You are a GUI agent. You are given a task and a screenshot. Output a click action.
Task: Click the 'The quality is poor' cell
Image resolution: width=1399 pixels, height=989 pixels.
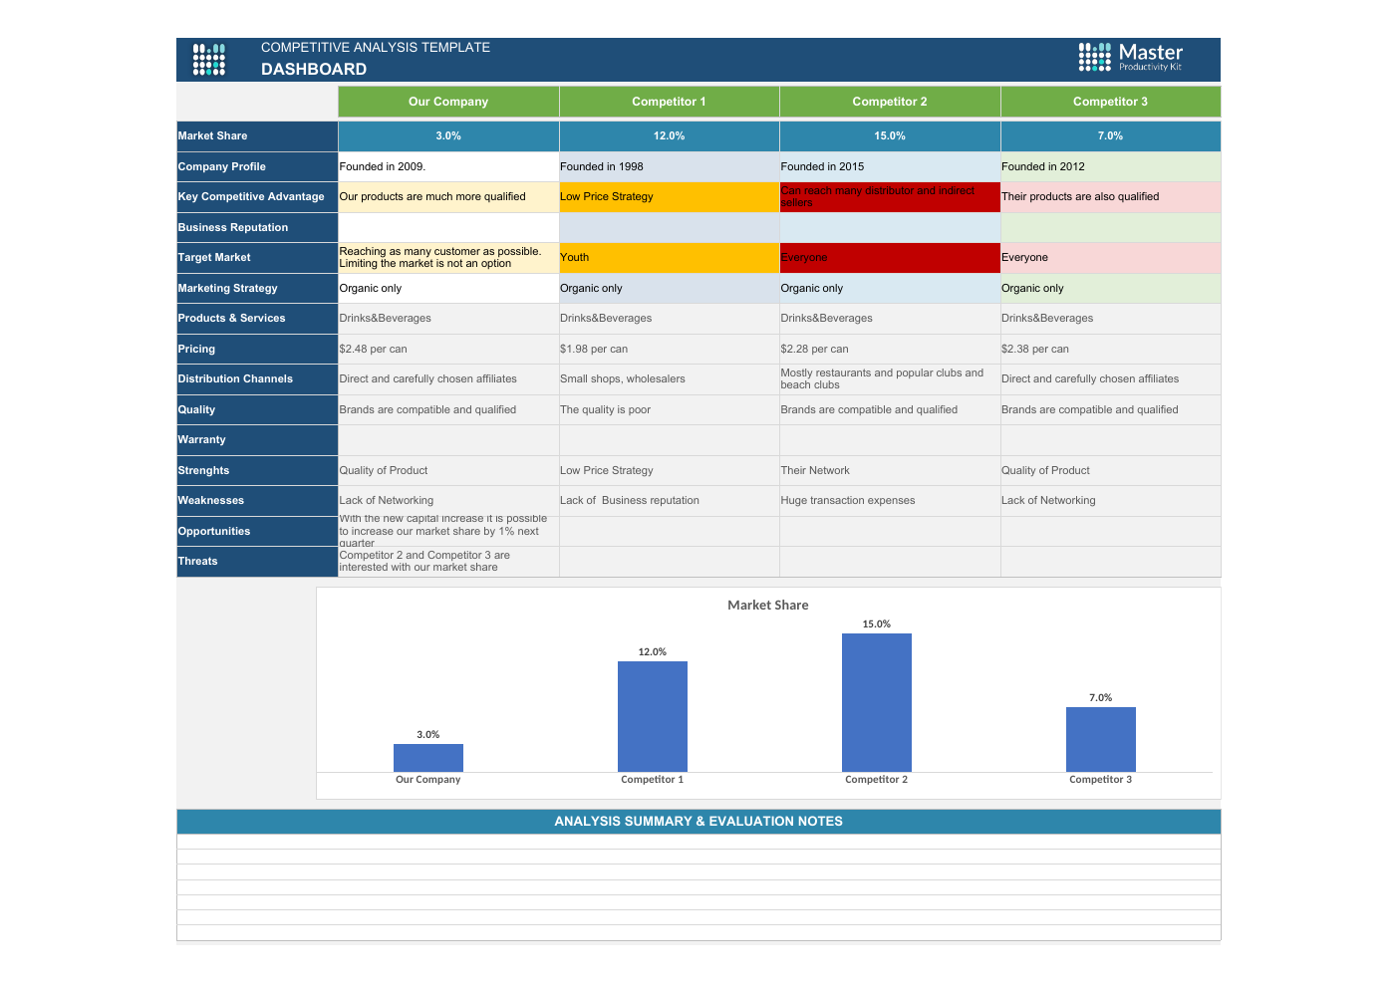pyautogui.click(x=670, y=410)
